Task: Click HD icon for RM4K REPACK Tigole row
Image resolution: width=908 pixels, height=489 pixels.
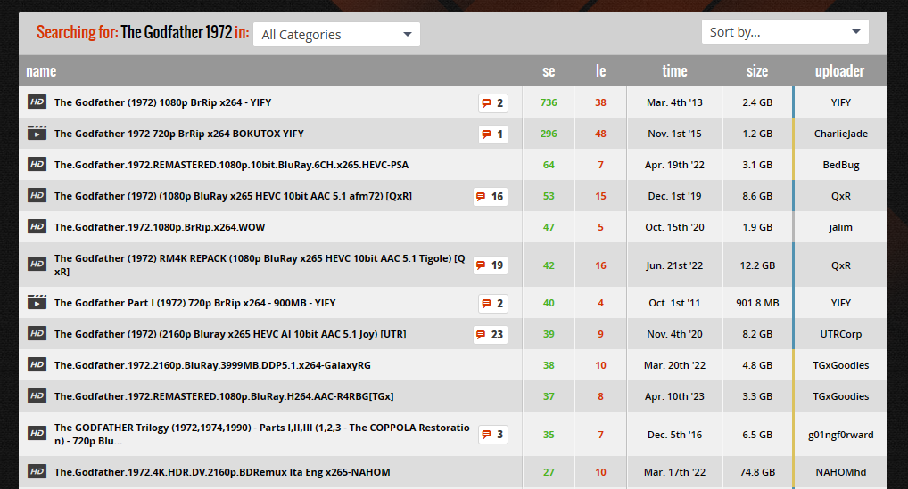Action: (37, 265)
